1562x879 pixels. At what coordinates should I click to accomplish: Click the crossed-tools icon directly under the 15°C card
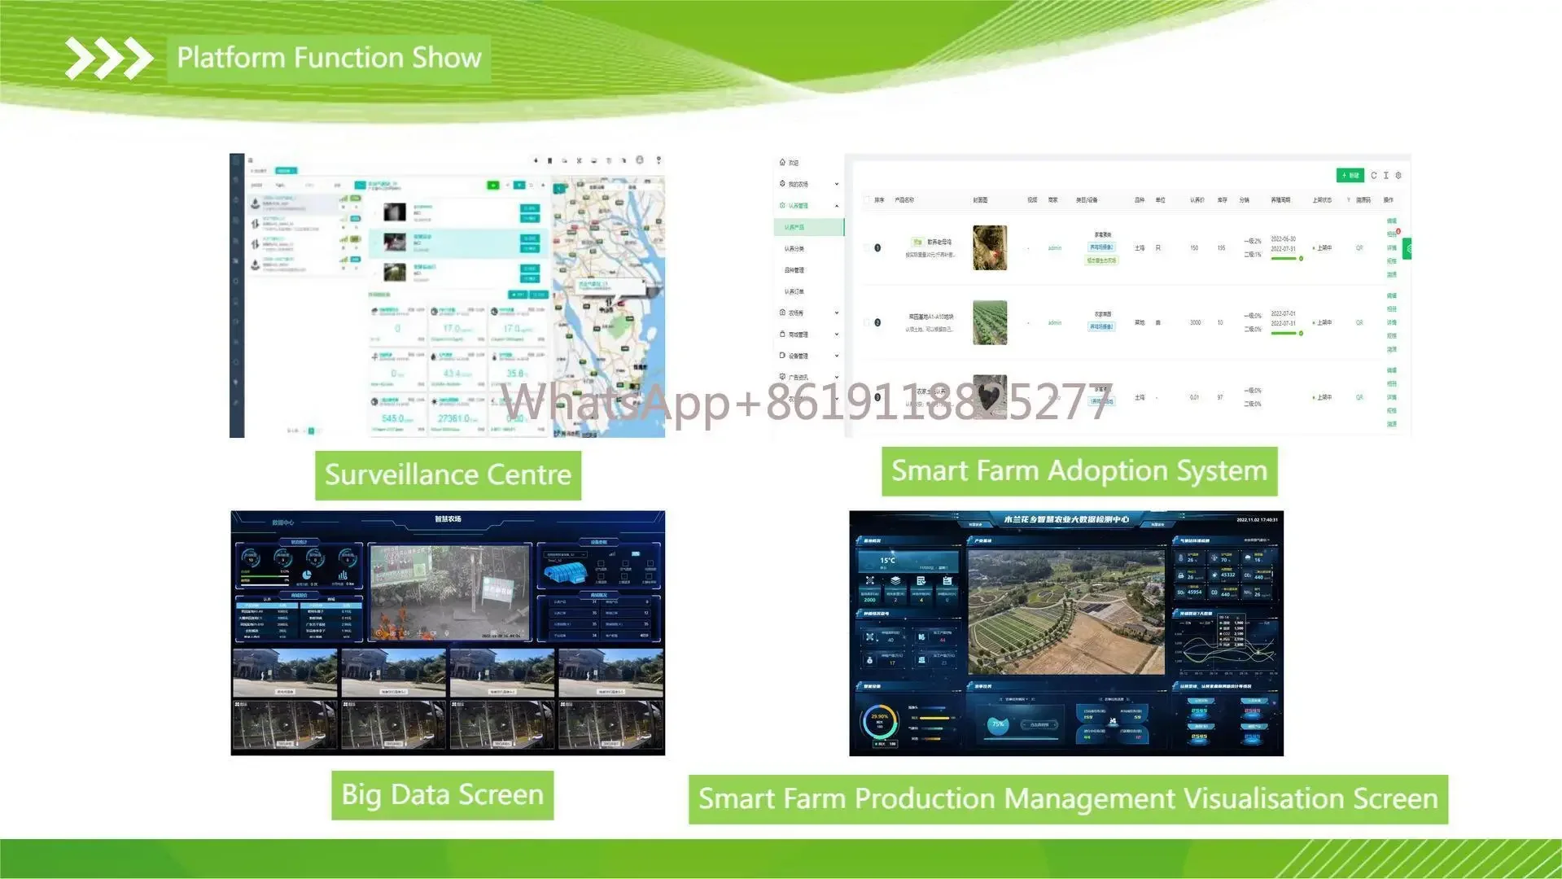pos(869,581)
